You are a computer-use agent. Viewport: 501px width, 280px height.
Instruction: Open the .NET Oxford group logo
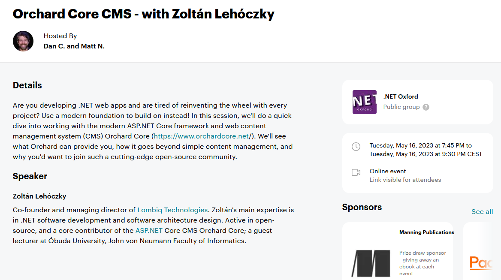[x=365, y=102]
